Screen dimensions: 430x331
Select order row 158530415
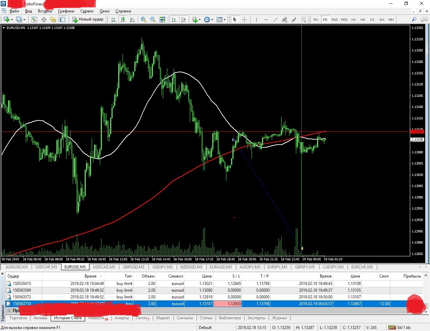point(214,284)
